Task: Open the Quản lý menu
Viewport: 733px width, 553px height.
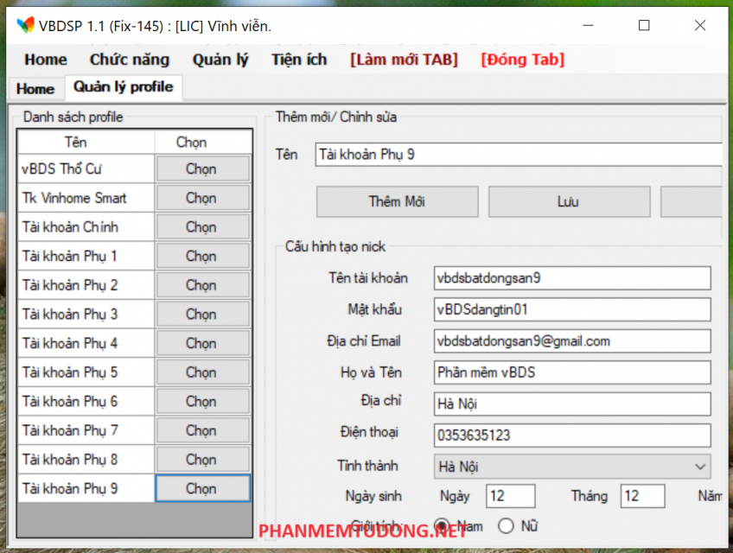Action: tap(220, 60)
